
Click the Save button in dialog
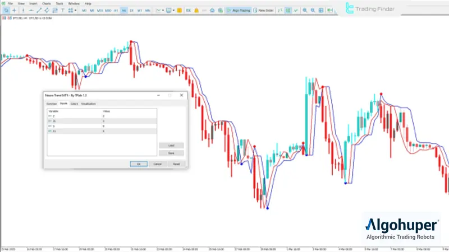pyautogui.click(x=171, y=153)
